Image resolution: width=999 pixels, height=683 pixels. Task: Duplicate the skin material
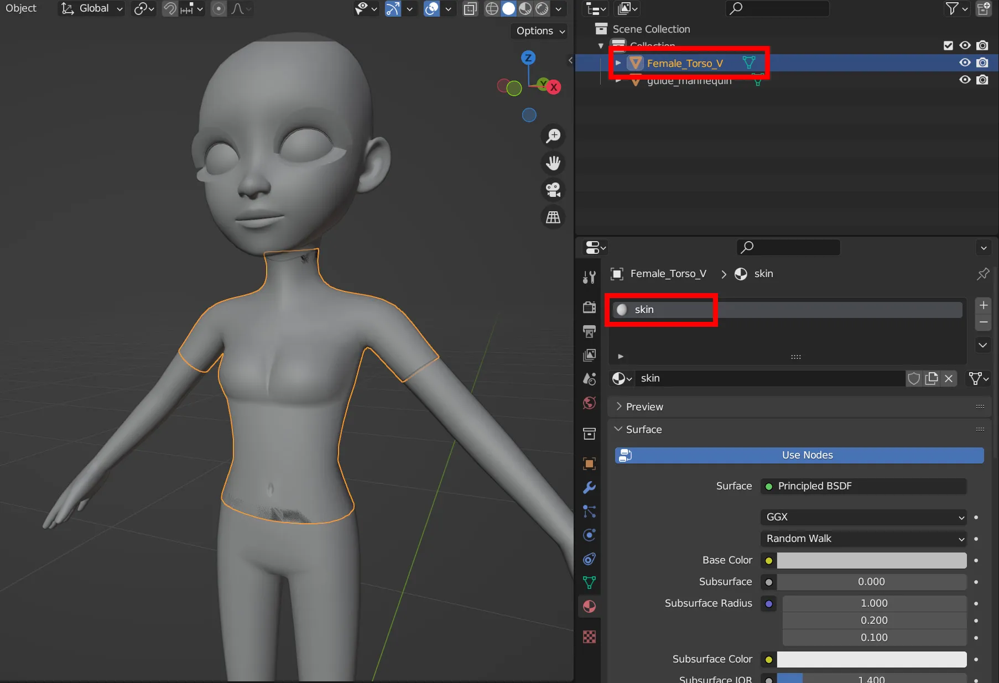pyautogui.click(x=932, y=378)
